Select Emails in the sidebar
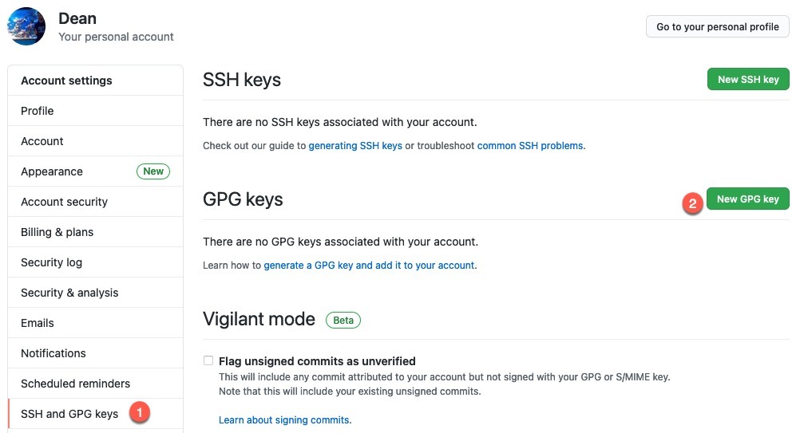 coord(95,323)
